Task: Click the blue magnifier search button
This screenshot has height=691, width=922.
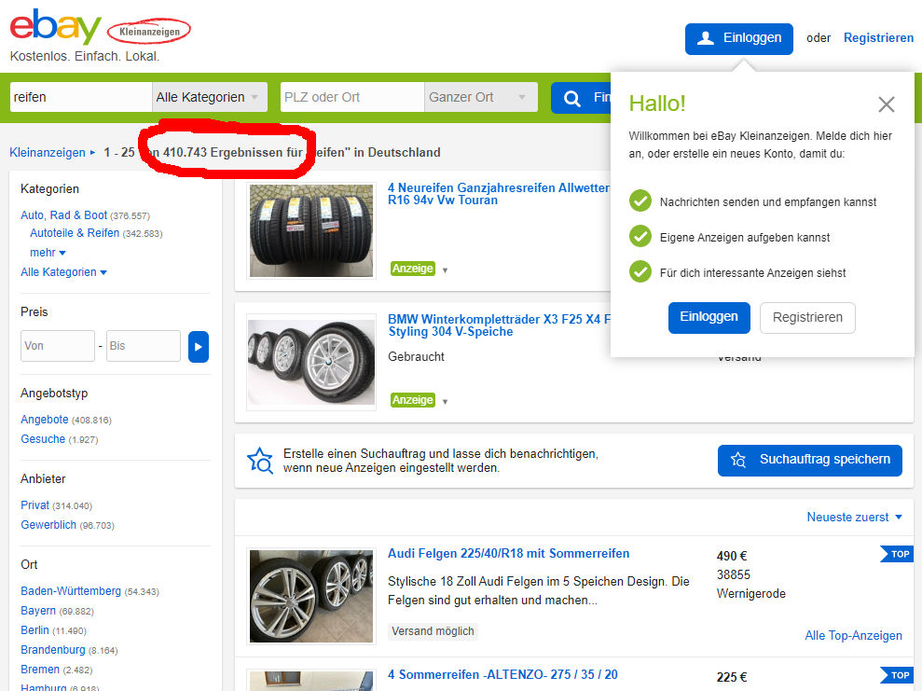Action: [581, 98]
